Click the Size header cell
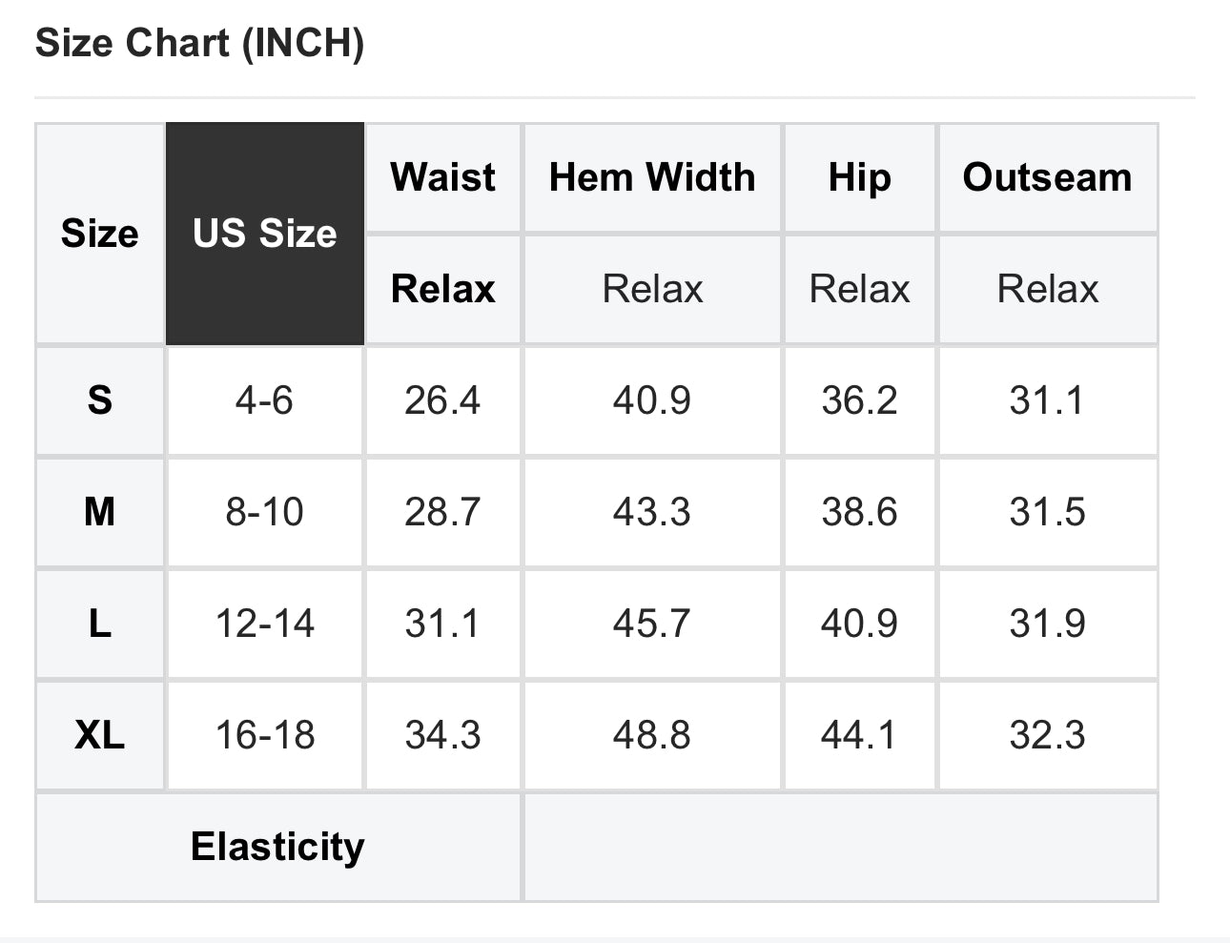The width and height of the screenshot is (1230, 943). tap(99, 234)
